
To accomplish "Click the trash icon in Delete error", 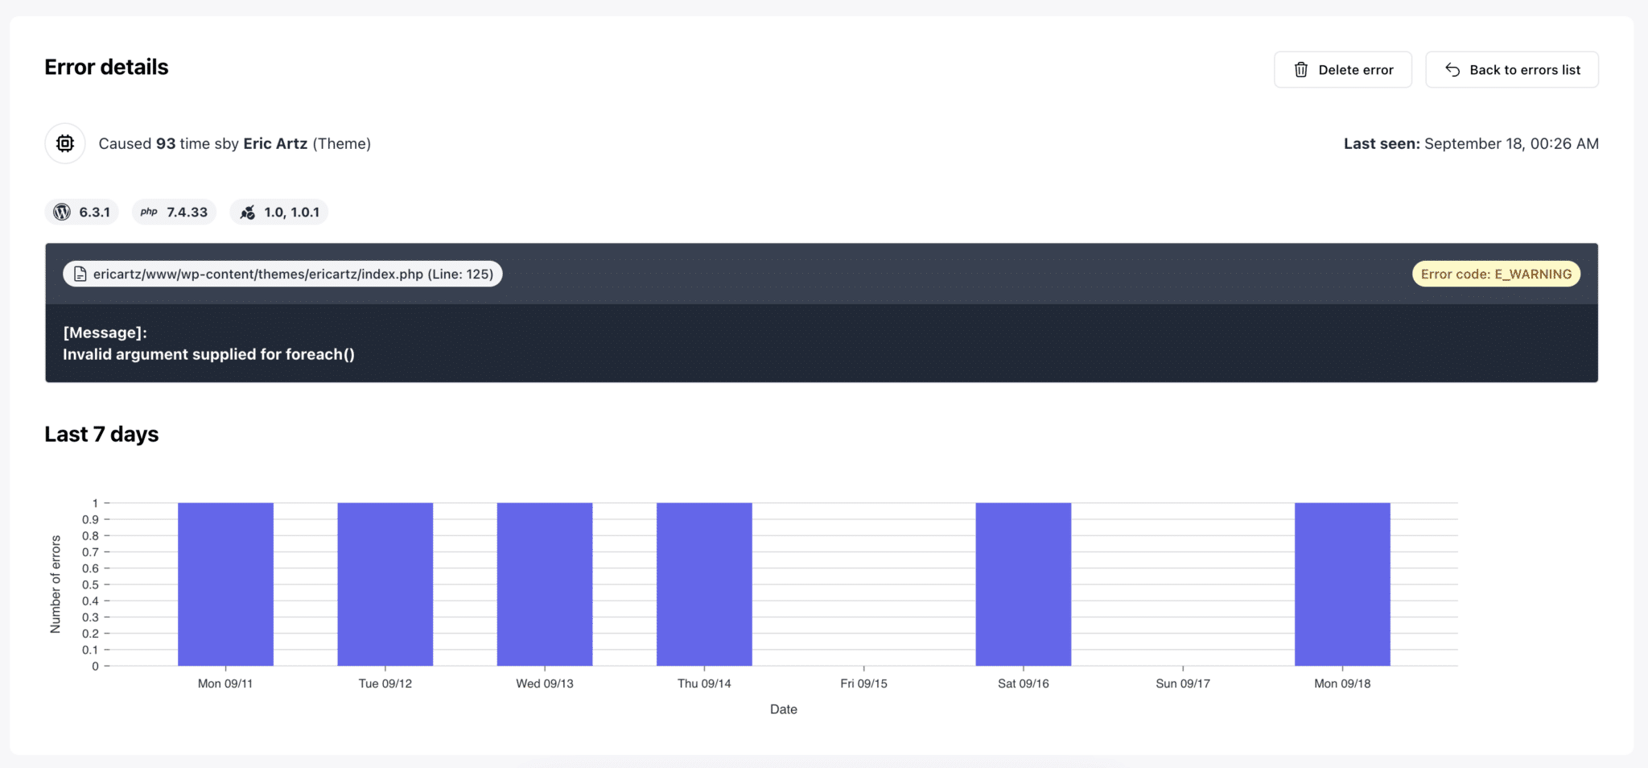I will (x=1300, y=70).
